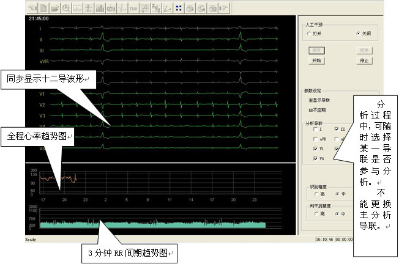
Task: Toggle the V1 lead checkbox
Action: (315, 148)
